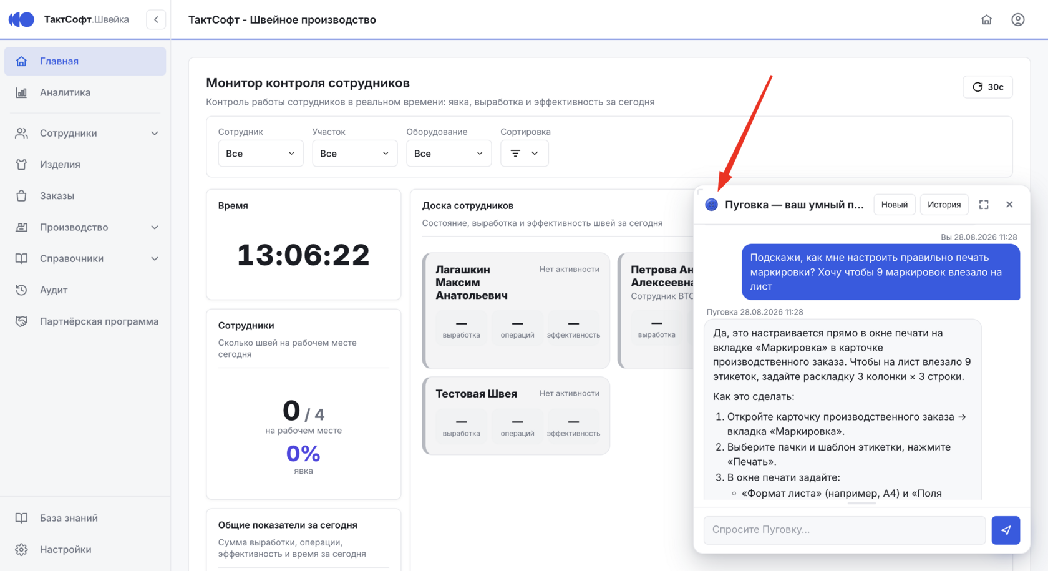Start a new chat with Новый button
This screenshot has width=1048, height=571.
[x=894, y=205]
